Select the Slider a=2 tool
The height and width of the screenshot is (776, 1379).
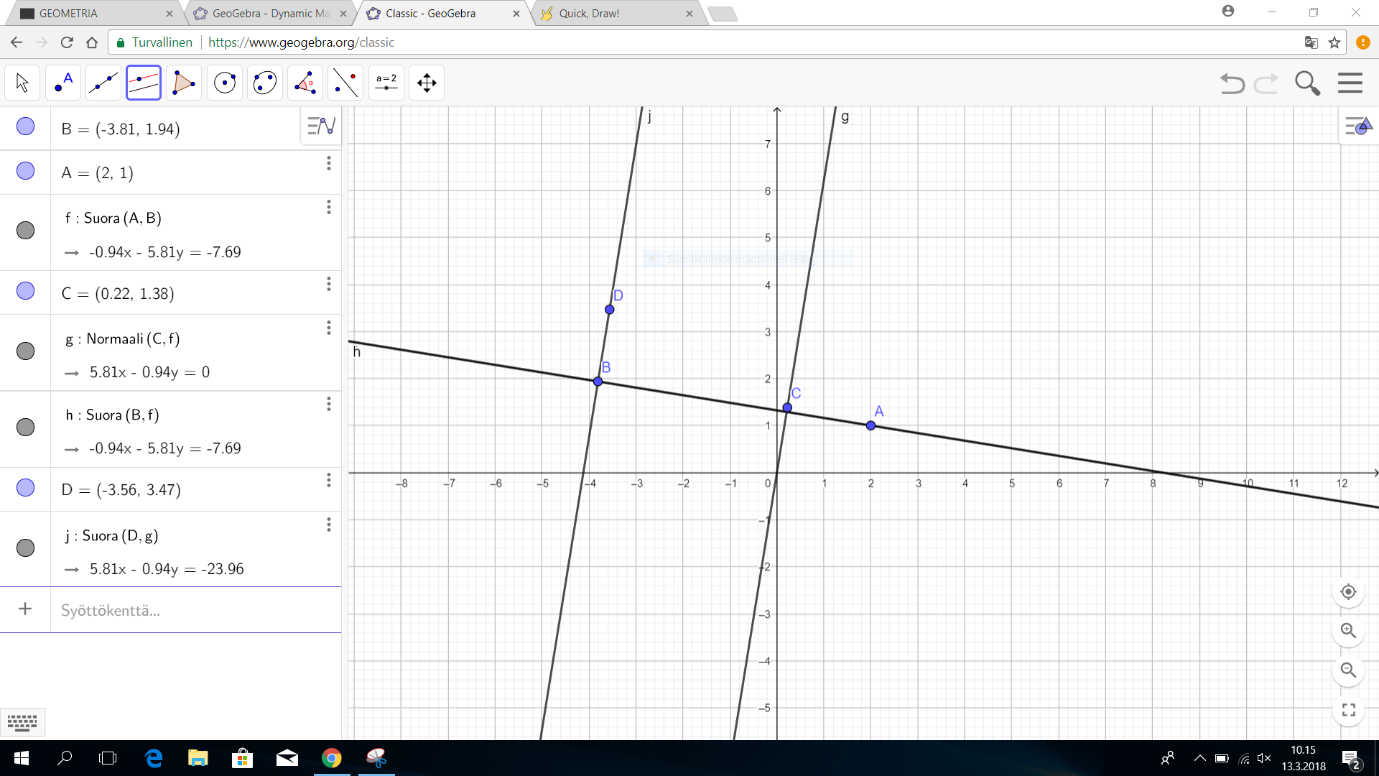386,83
